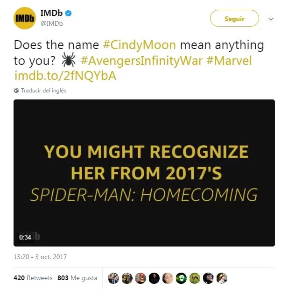Open the #CindyMoon hashtag
Viewport: 288px width, 289px height.
coord(140,45)
